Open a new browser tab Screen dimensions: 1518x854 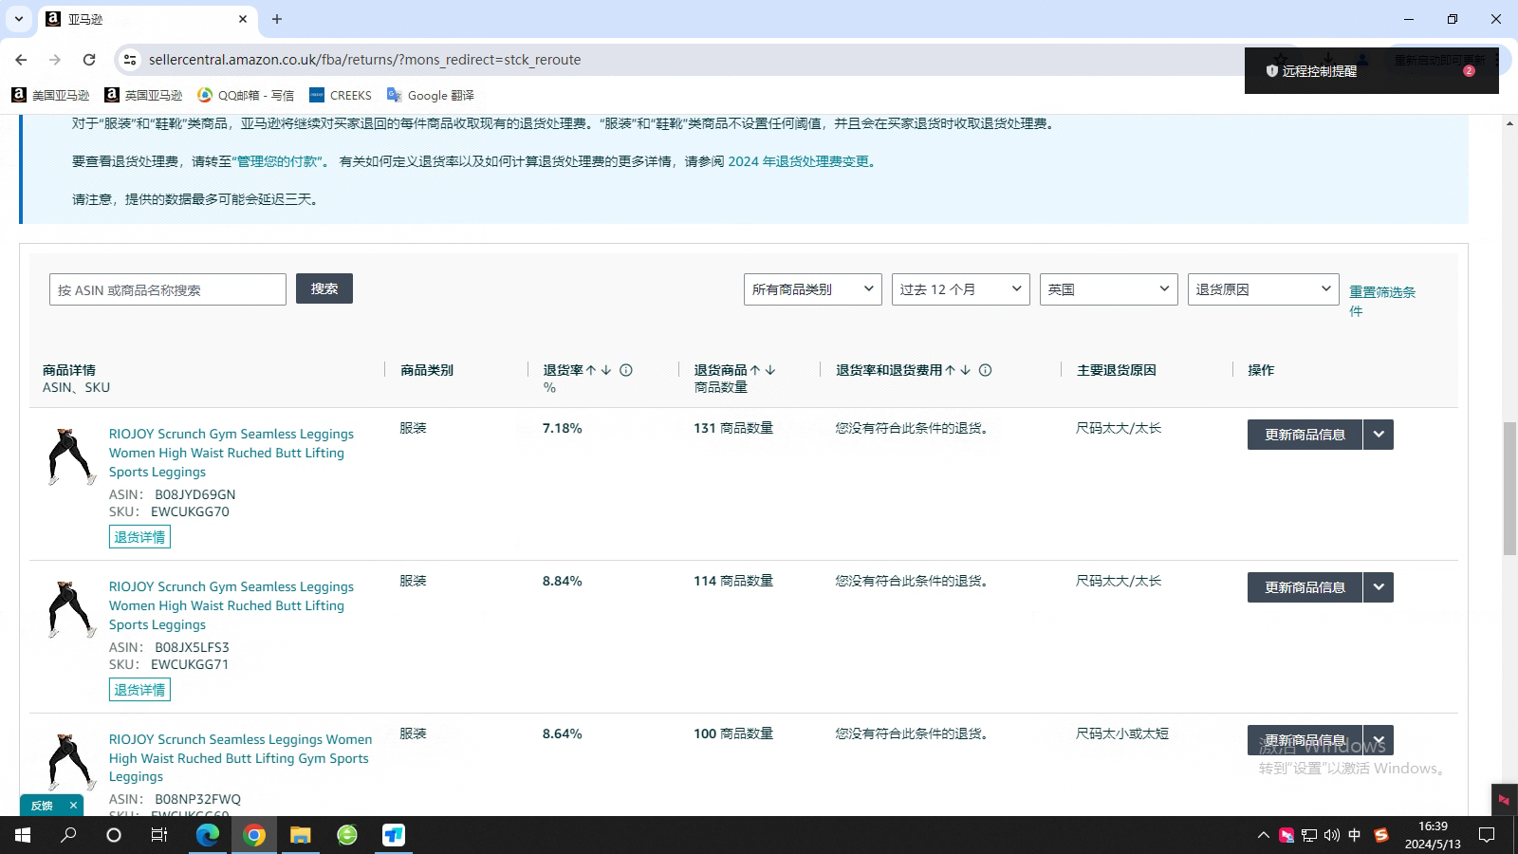point(277,19)
